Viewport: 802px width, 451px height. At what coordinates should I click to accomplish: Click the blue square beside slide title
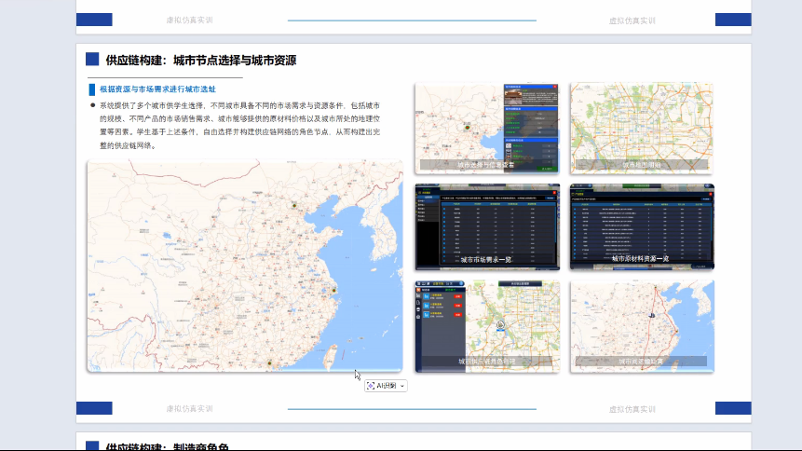(x=92, y=60)
